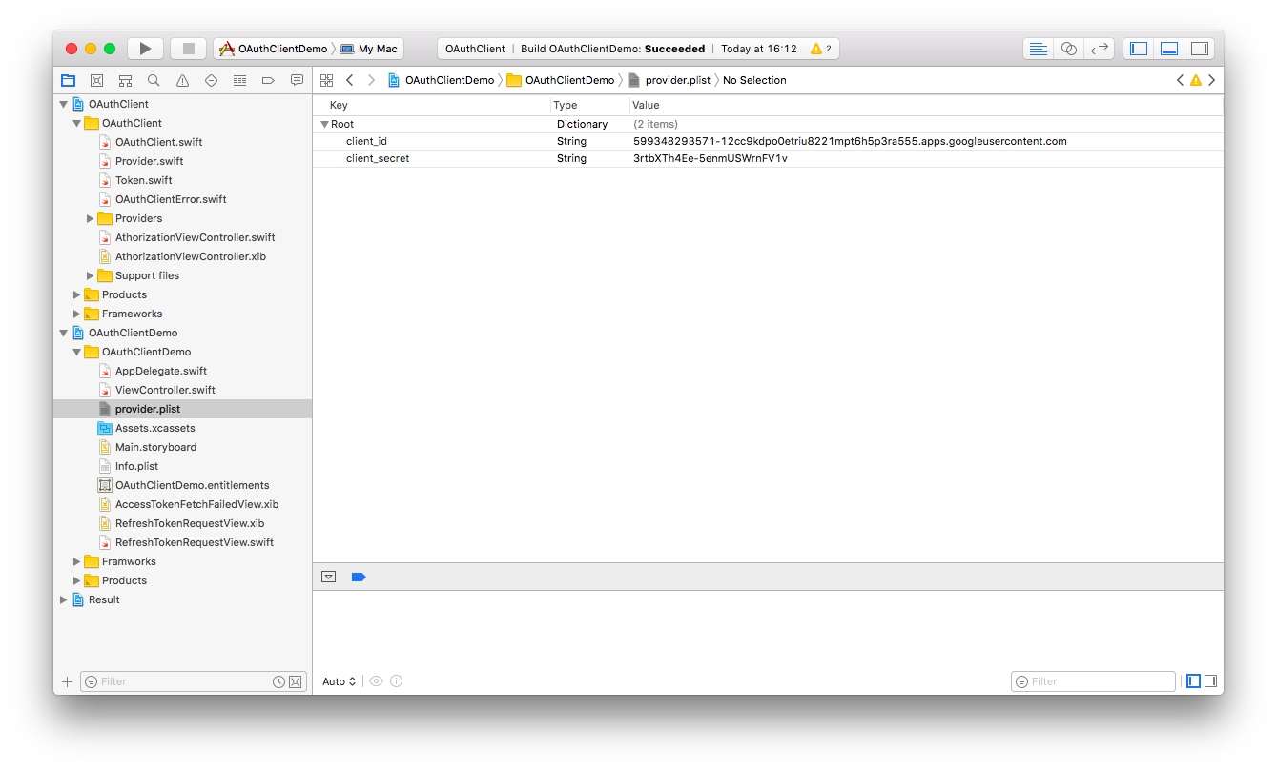The width and height of the screenshot is (1277, 771).
Task: Click the navigator Filter field
Action: click(x=192, y=681)
